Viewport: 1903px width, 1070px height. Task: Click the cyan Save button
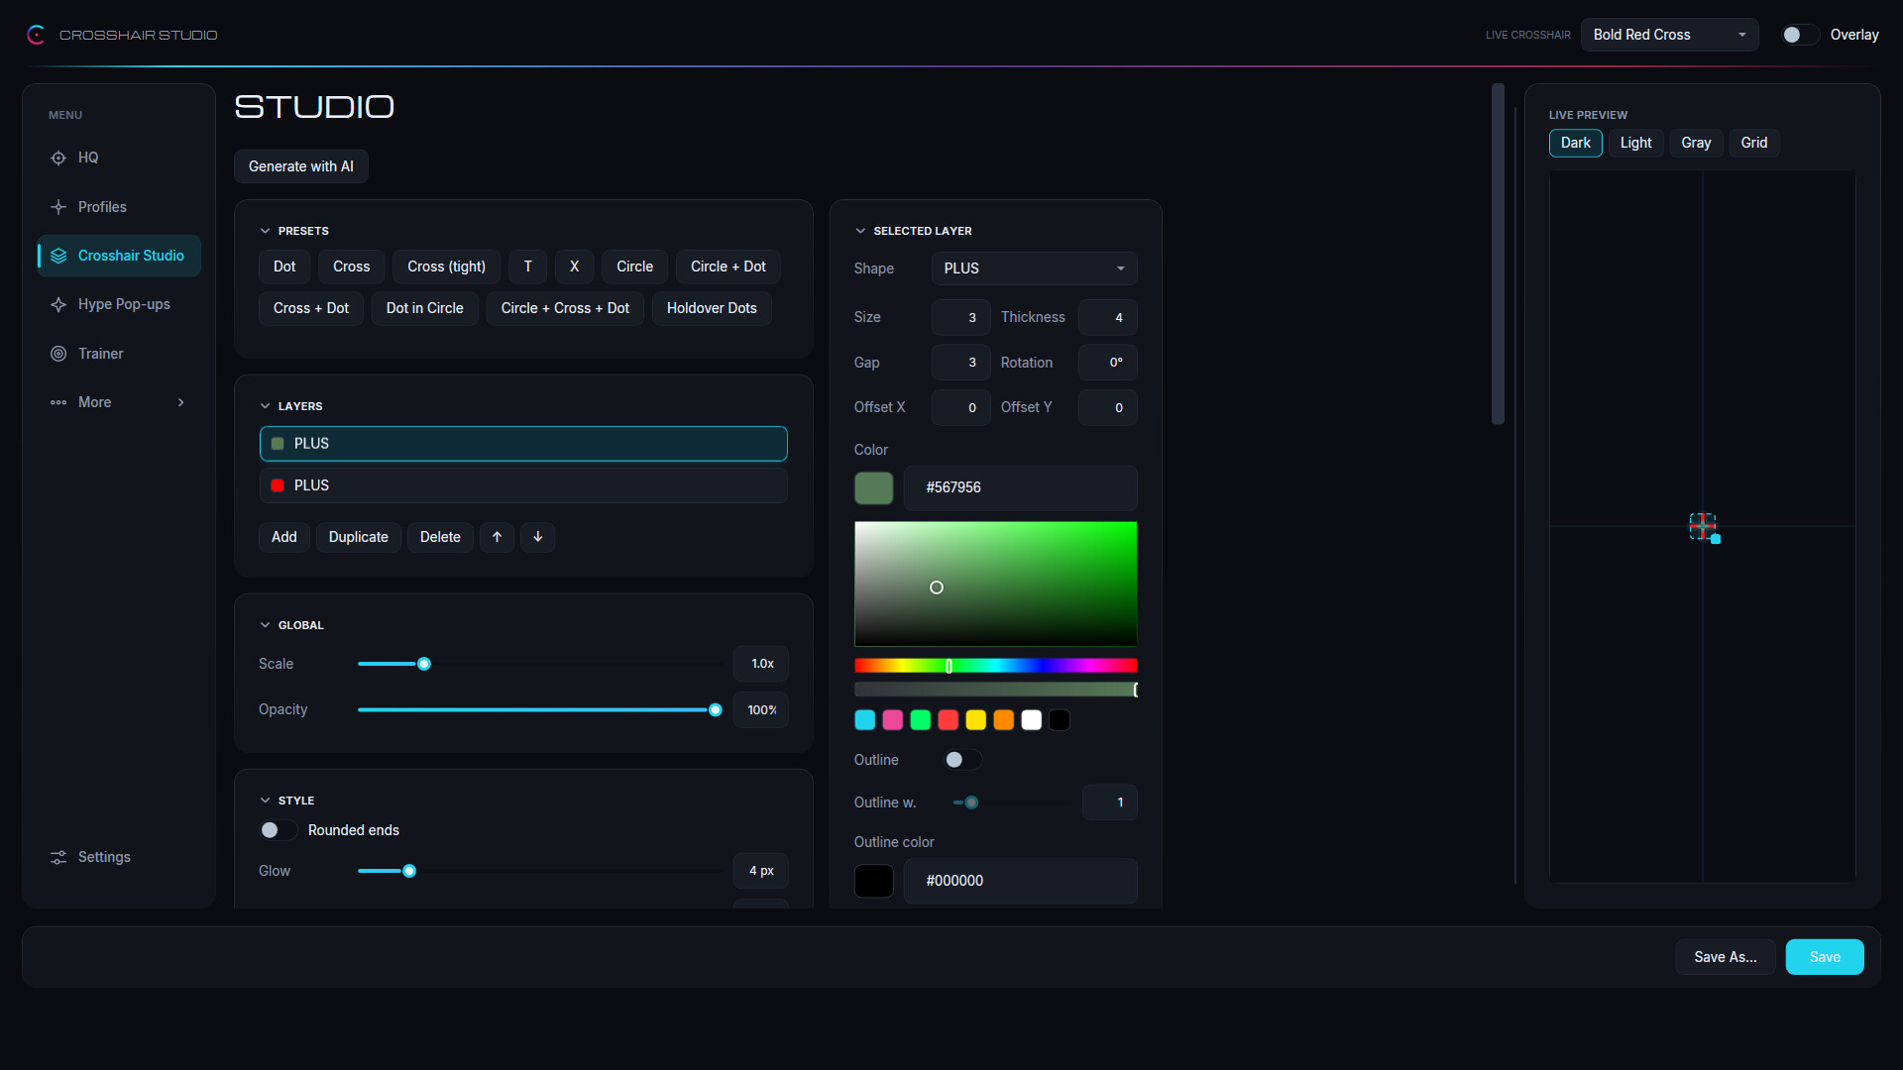point(1825,957)
